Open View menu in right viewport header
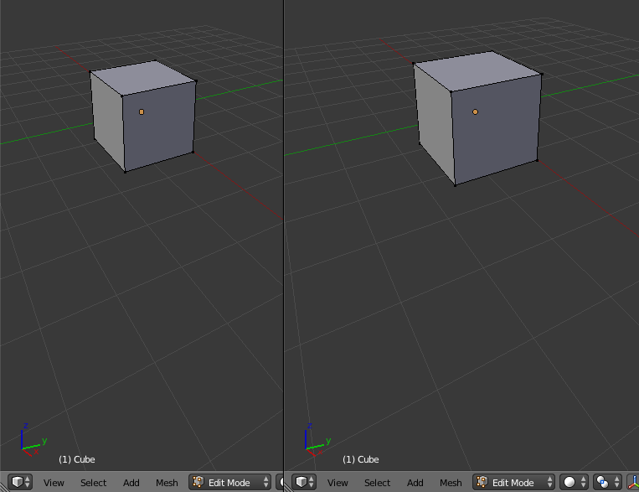Viewport: 639px width, 492px height. tap(338, 483)
